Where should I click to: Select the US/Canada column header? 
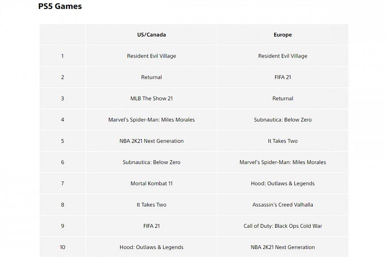(151, 35)
